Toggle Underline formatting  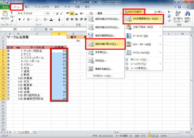click(28, 19)
